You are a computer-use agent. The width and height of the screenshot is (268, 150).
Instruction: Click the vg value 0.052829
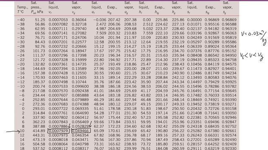coord(80,126)
